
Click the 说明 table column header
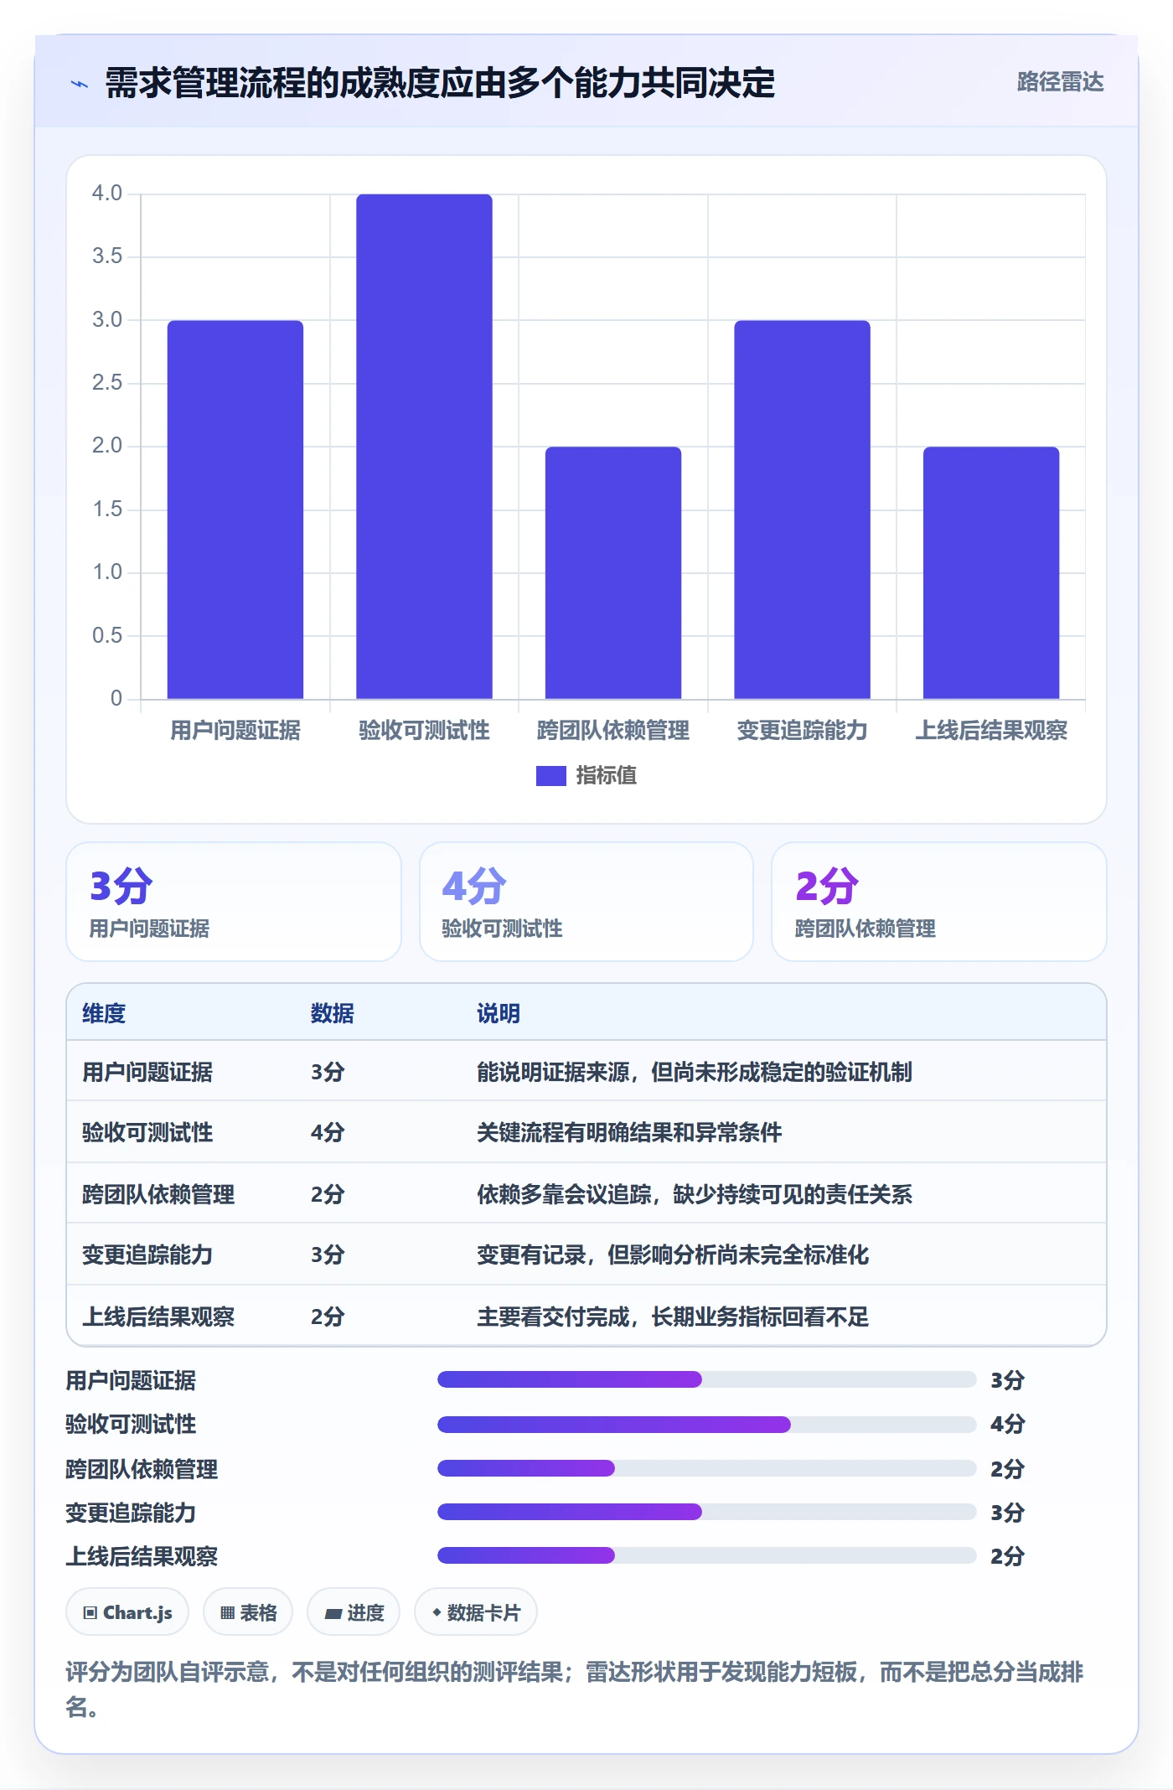pos(499,1014)
